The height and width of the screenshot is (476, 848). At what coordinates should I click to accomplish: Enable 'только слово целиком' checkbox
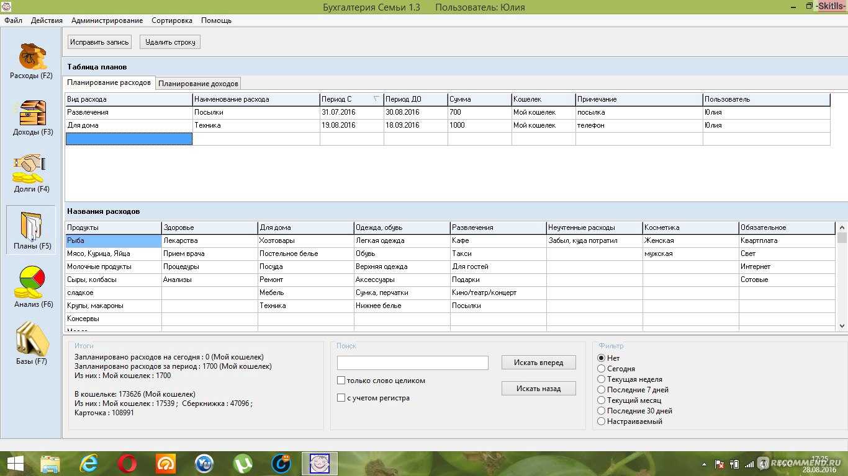341,381
